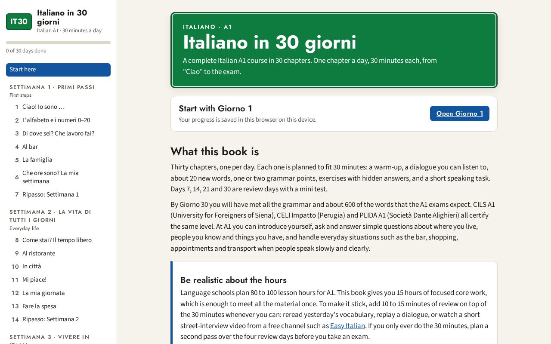
Task: Go to chapter 14 Ripasso: Settimana 2
Action: point(58,319)
